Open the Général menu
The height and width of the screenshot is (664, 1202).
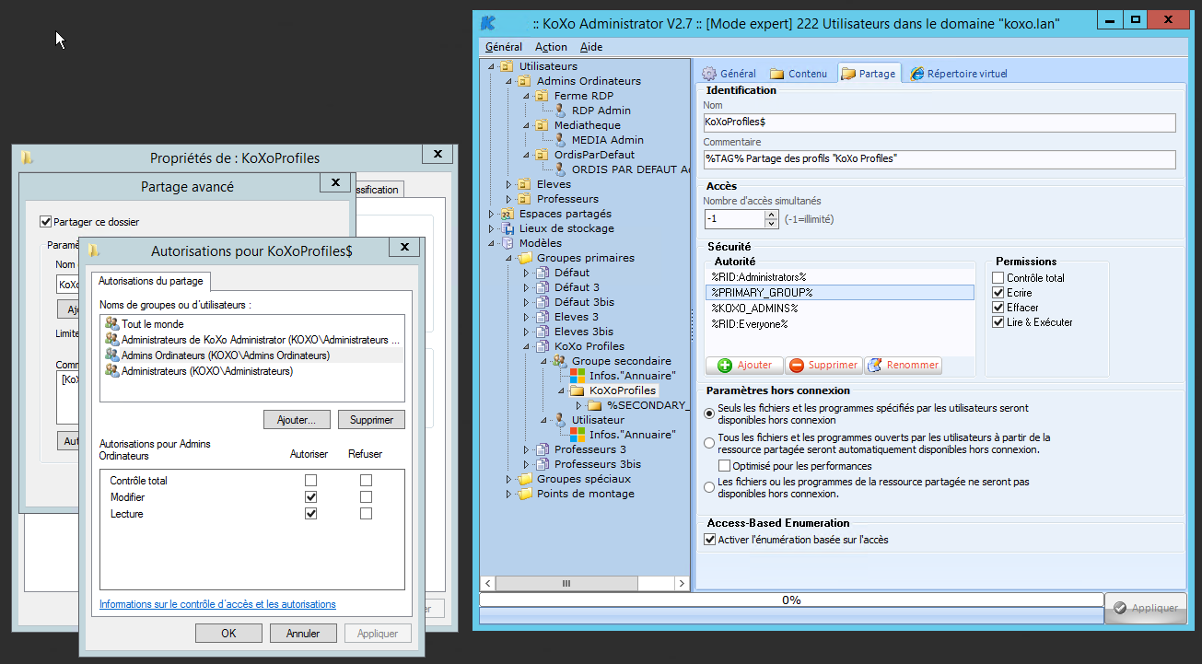coord(504,47)
